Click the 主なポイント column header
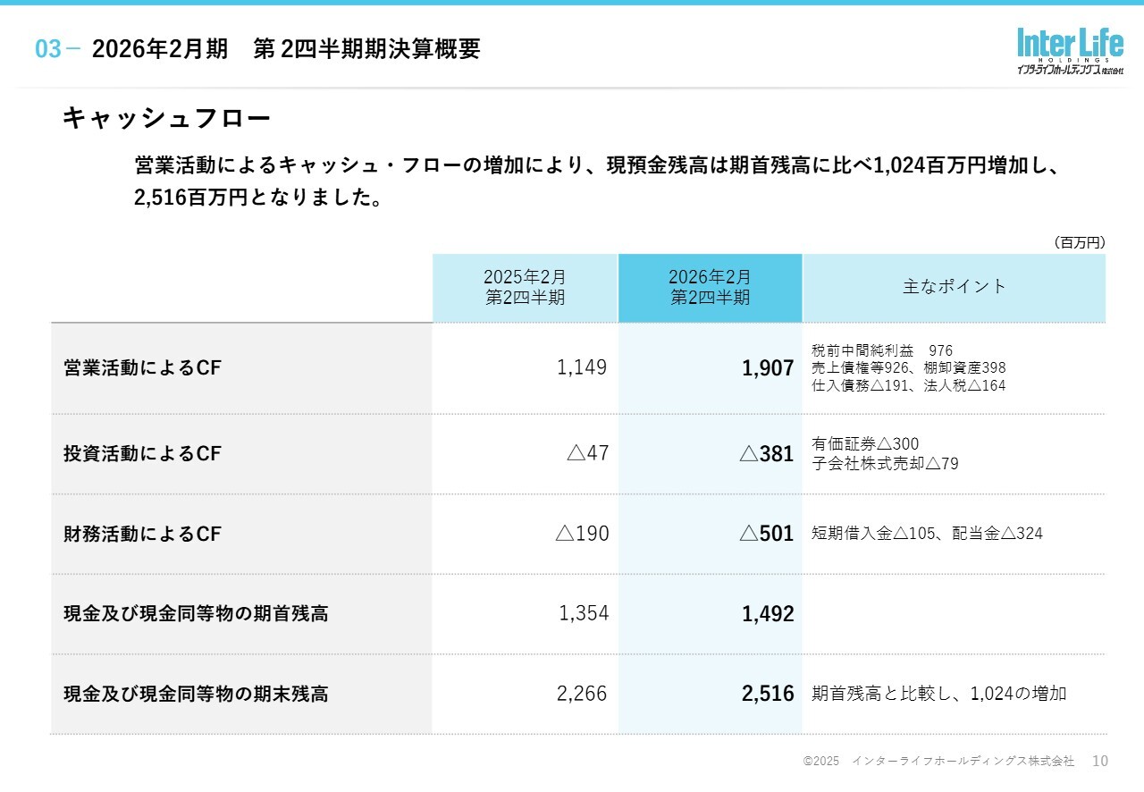Viewport: 1144px width, 792px height. tap(954, 287)
